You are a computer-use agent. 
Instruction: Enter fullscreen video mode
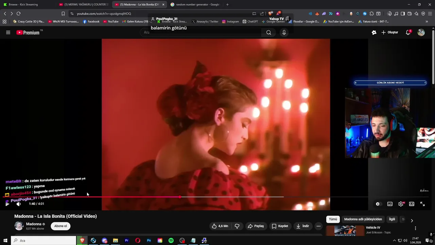tap(422, 204)
